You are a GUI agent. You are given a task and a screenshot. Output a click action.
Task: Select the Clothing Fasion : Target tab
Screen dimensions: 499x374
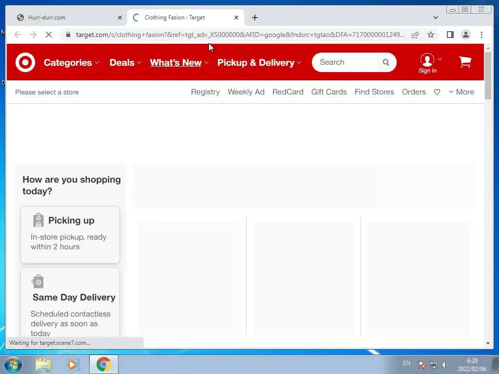[186, 18]
